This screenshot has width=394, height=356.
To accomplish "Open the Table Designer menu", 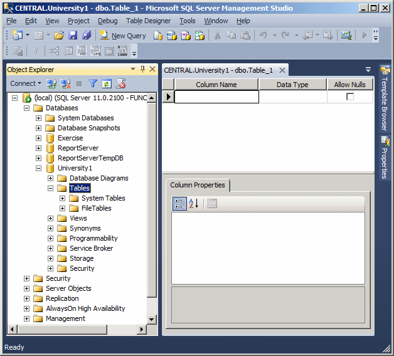I will coord(148,21).
